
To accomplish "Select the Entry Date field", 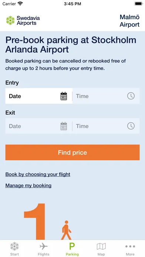I will [39, 96].
